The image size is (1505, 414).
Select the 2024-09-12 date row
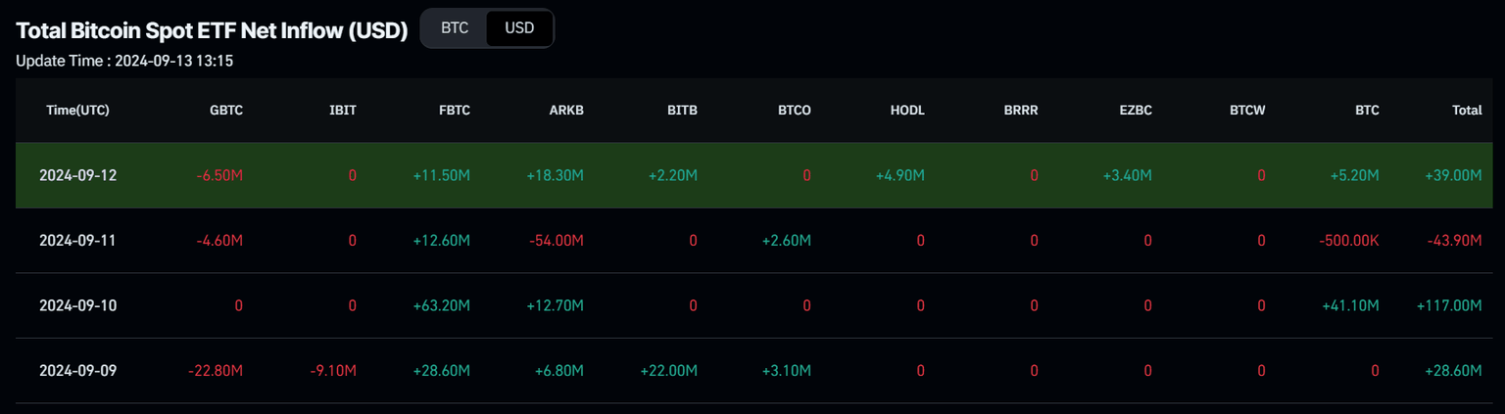(x=77, y=176)
